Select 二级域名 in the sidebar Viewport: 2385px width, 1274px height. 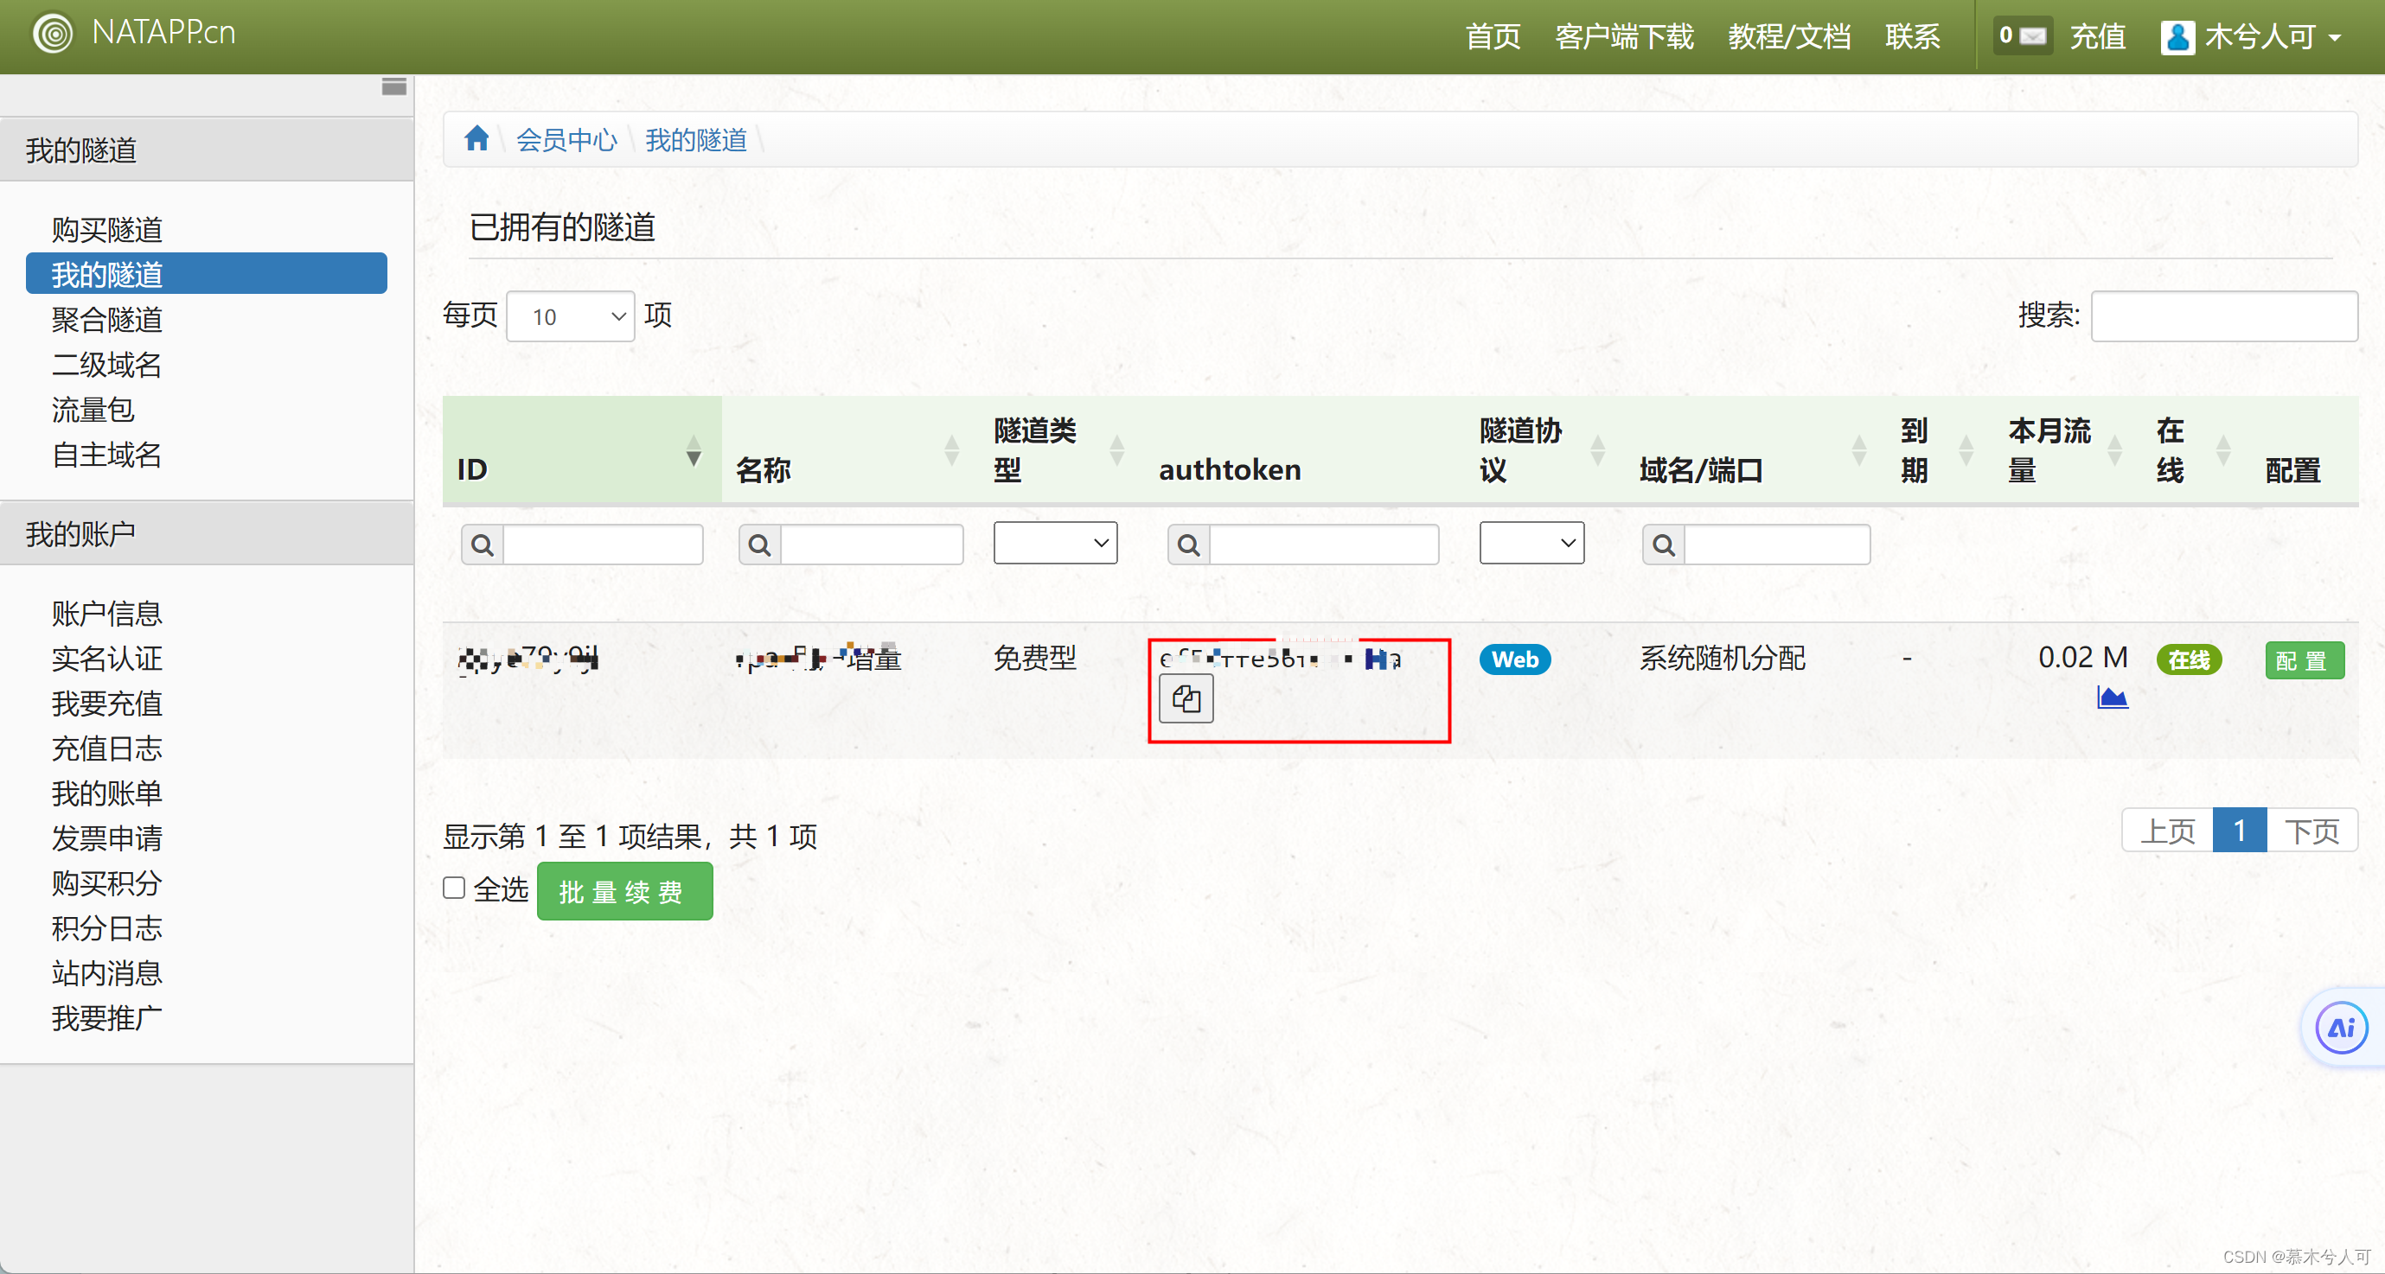pyautogui.click(x=106, y=365)
